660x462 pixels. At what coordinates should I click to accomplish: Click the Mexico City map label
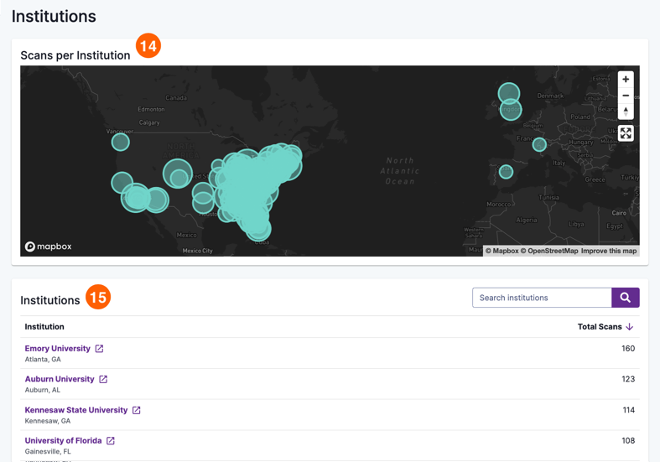[x=197, y=251]
